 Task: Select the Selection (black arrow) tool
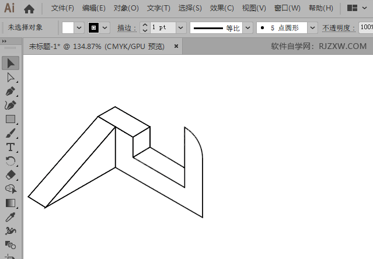pyautogui.click(x=11, y=63)
